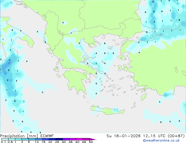186x143 pixels.
Task: Click the legend label '15'
Action: pyautogui.click(x=43, y=142)
